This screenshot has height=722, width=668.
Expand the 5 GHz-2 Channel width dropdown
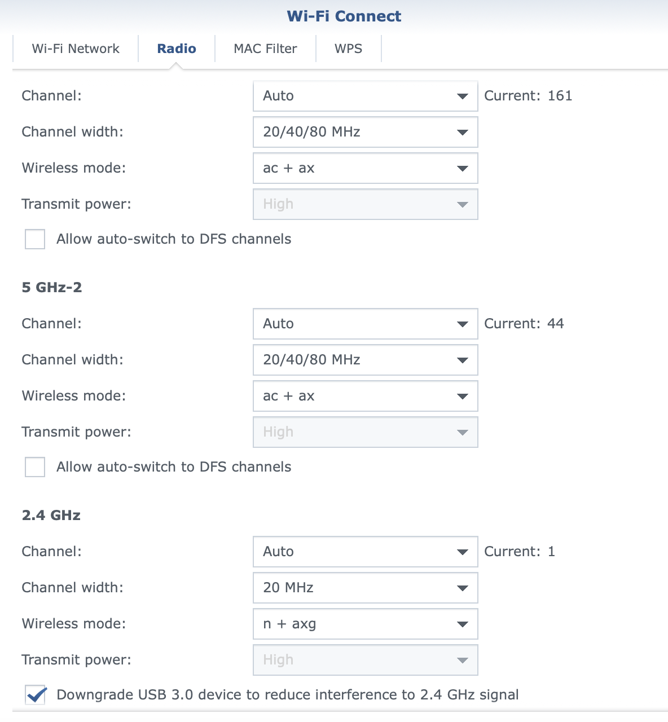(365, 360)
